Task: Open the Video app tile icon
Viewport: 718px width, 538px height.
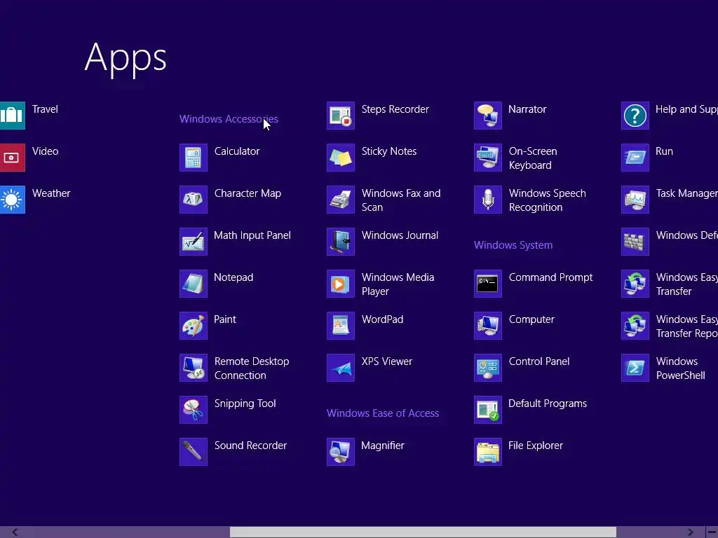Action: (13, 158)
